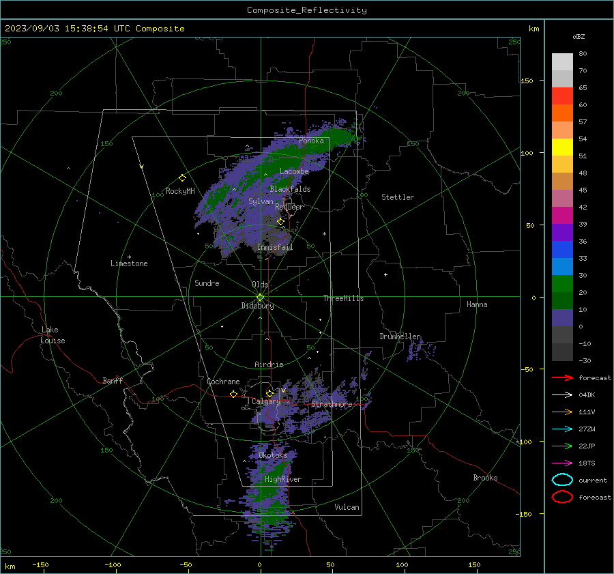The height and width of the screenshot is (574, 614).
Task: Click the dBZ legend heading
Action: coord(579,36)
